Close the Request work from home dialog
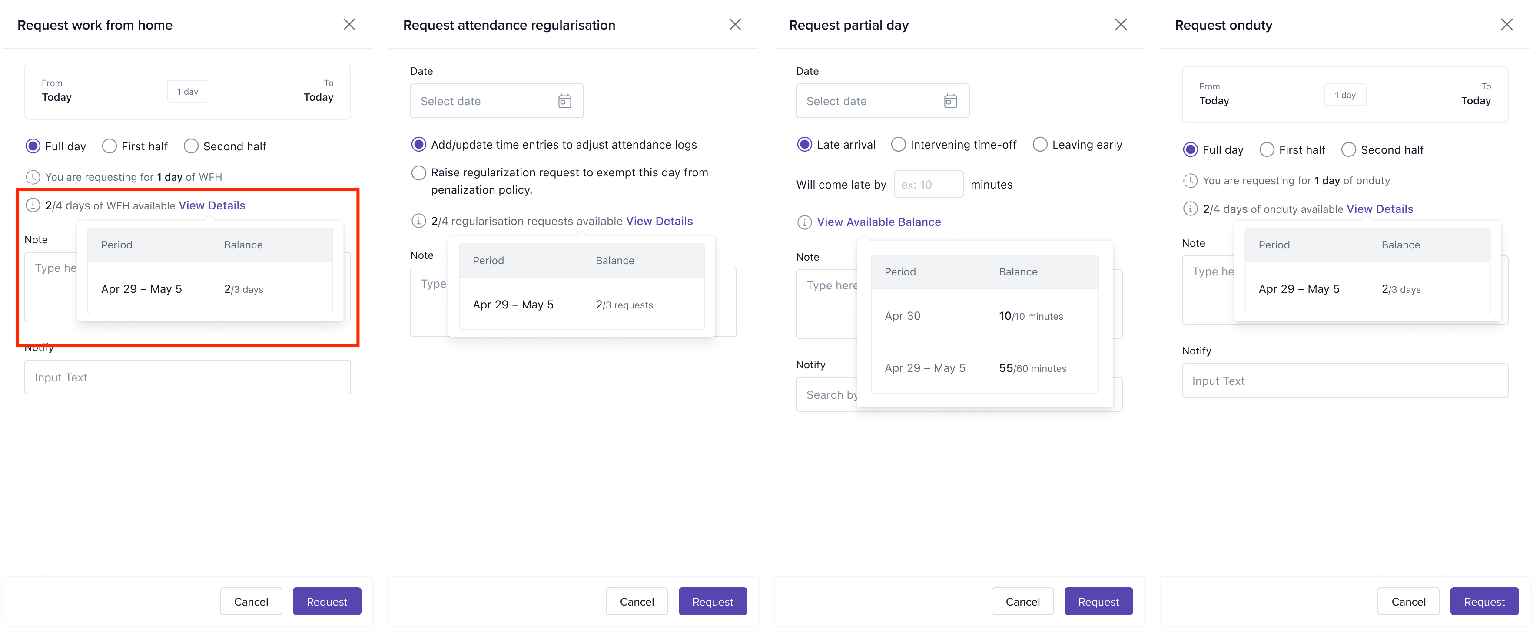Screen dimensions: 1533x629 (349, 24)
